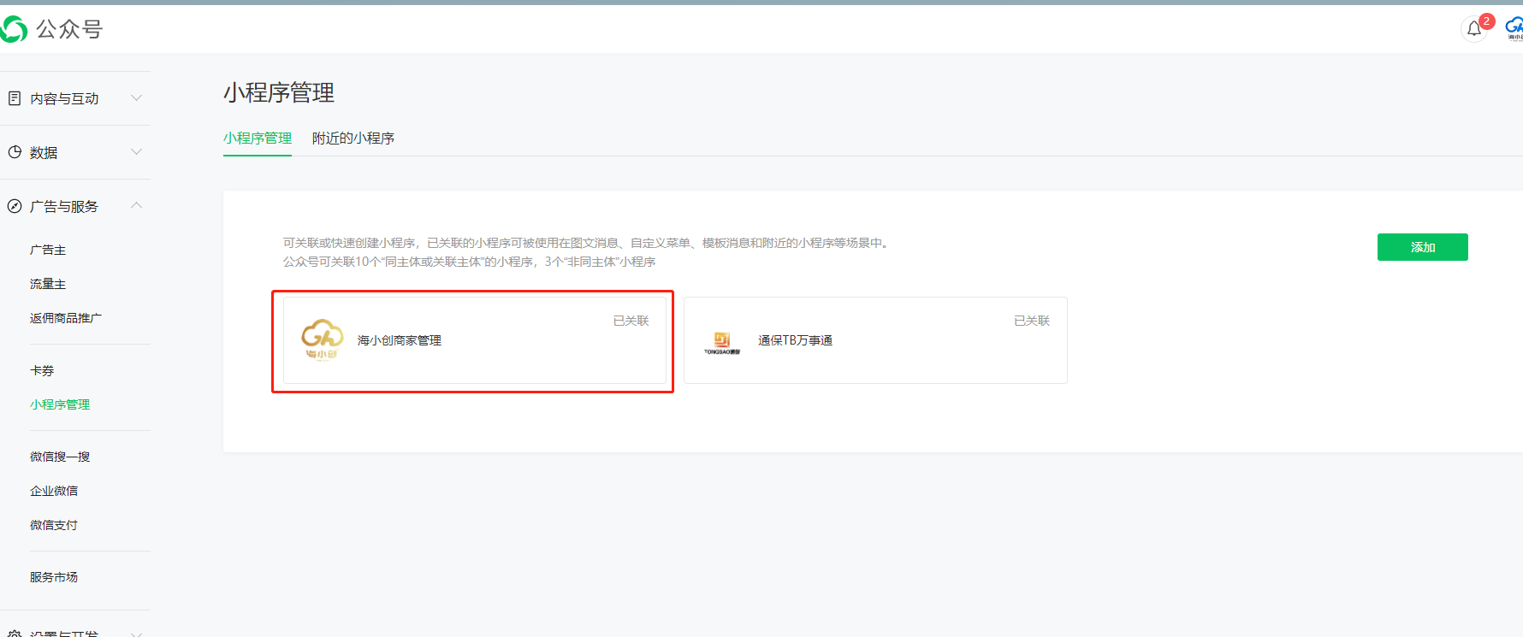Click the account avatar in top-right corner
This screenshot has height=637, width=1523.
pos(1514,29)
